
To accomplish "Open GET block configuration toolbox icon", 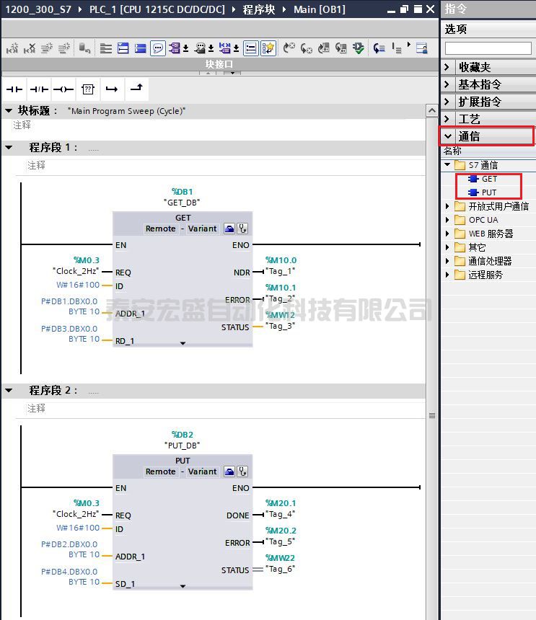I will (x=229, y=229).
